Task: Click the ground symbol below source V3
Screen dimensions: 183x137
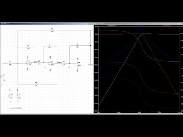Action: (x=18, y=101)
